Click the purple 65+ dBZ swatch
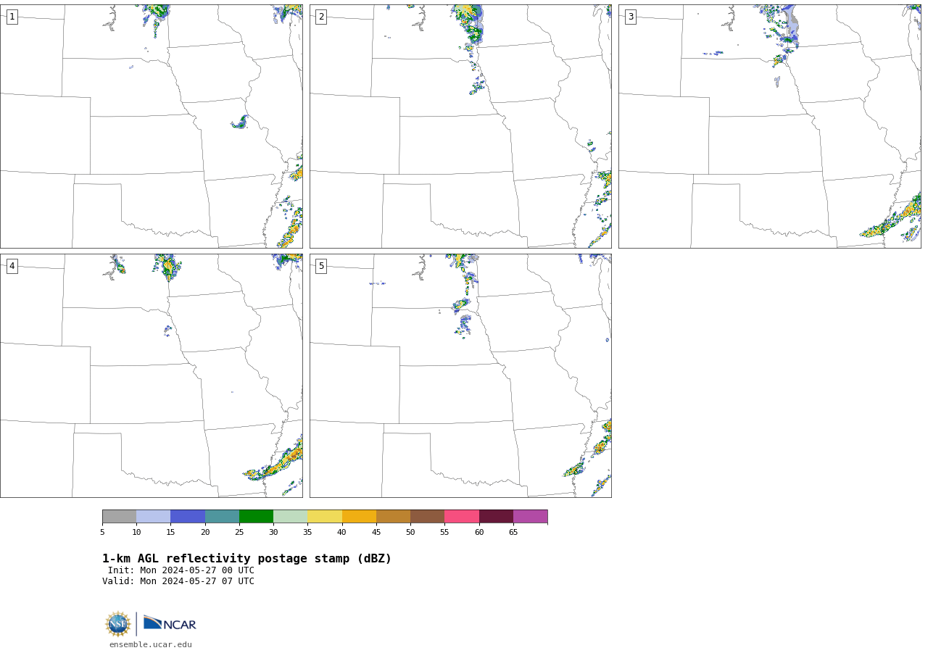The height and width of the screenshot is (653, 928). [530, 517]
